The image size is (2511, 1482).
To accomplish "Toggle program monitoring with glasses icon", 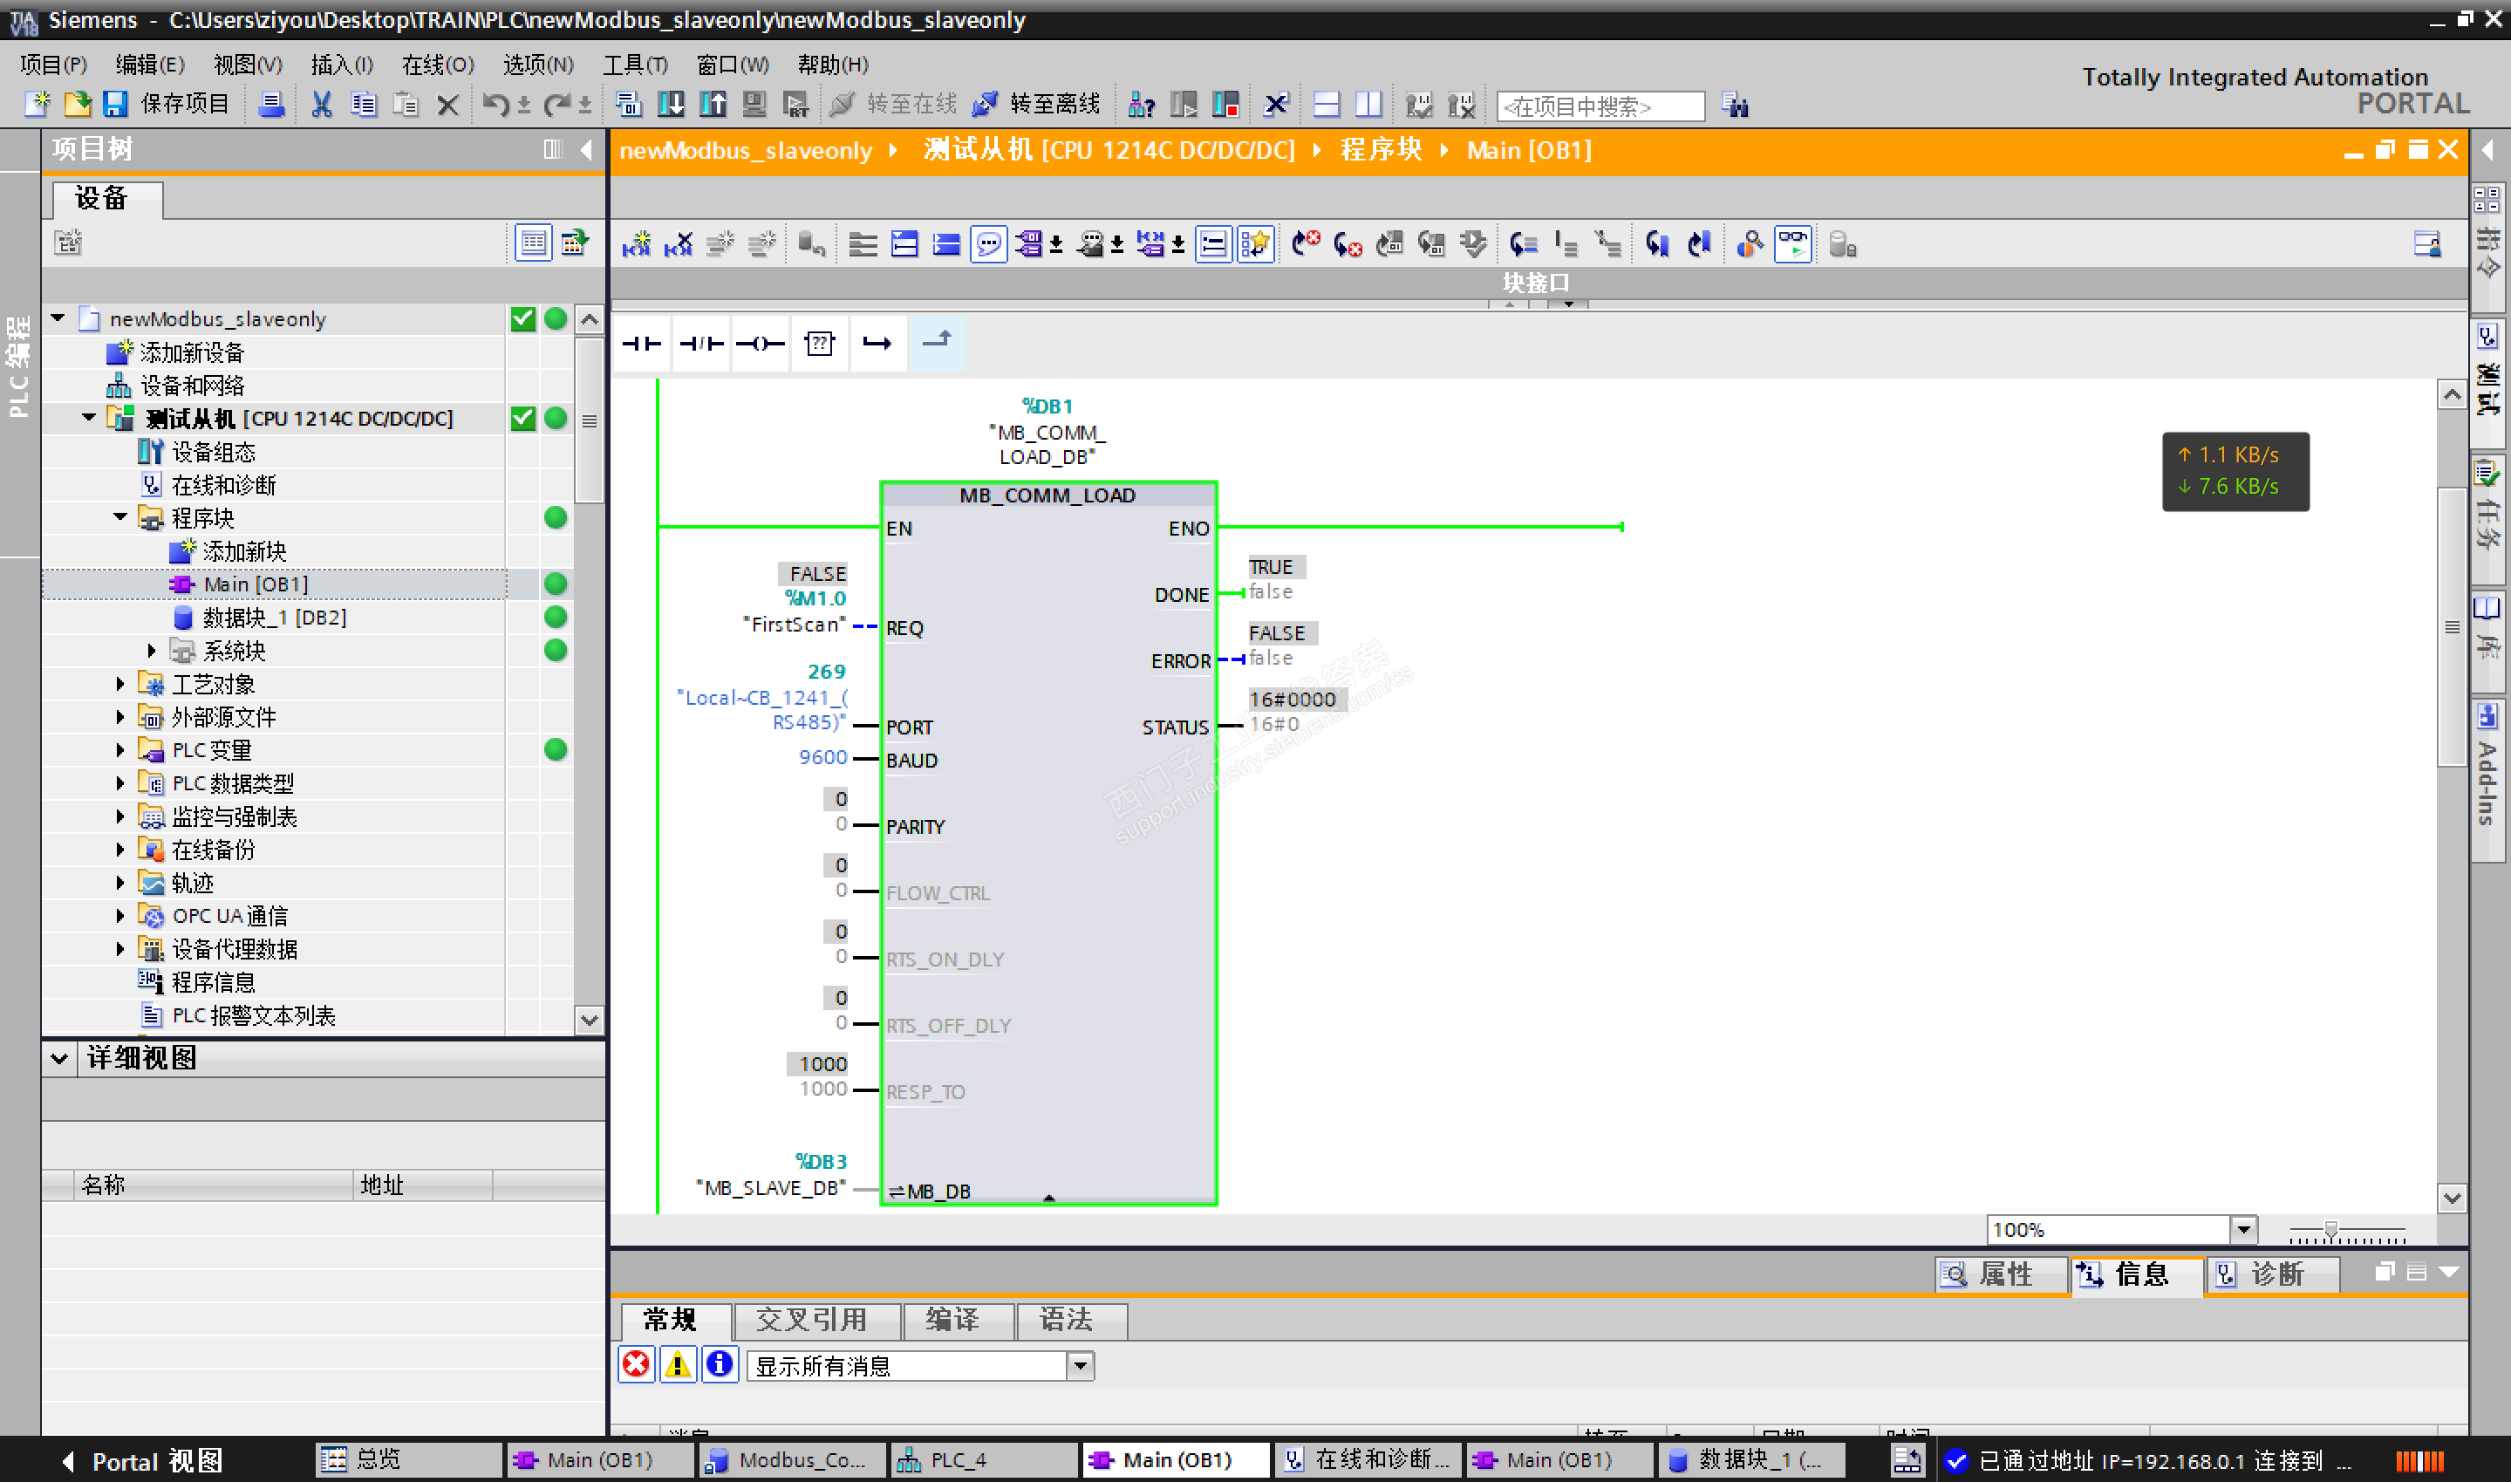I will (1793, 244).
